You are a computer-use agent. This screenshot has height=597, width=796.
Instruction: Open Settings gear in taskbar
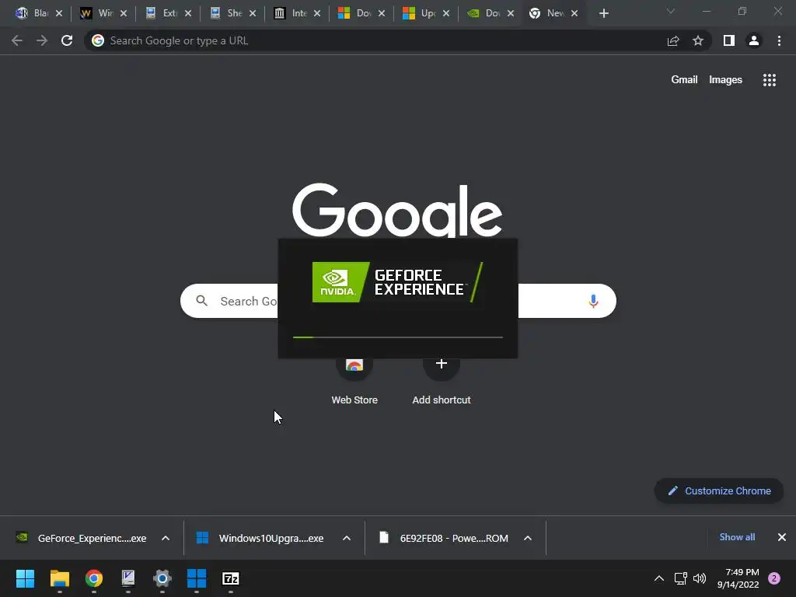coord(162,578)
